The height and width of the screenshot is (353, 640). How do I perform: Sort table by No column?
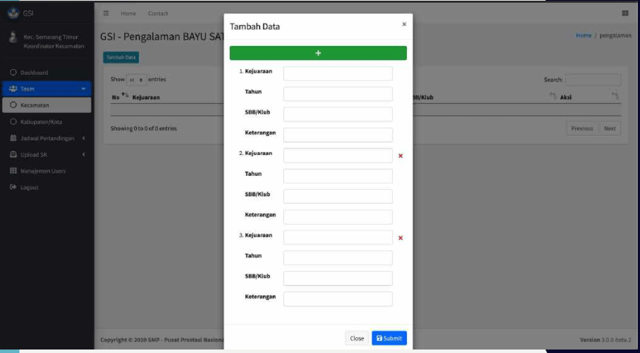[120, 97]
